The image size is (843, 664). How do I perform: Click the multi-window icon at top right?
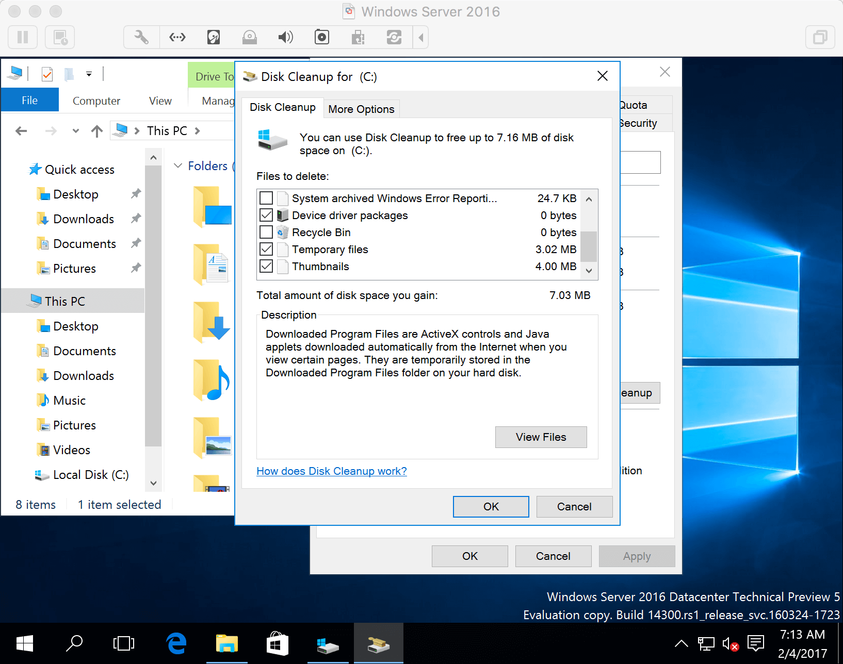(x=820, y=37)
